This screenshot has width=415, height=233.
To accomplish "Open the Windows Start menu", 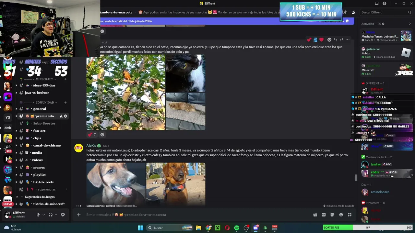I will click(140, 228).
